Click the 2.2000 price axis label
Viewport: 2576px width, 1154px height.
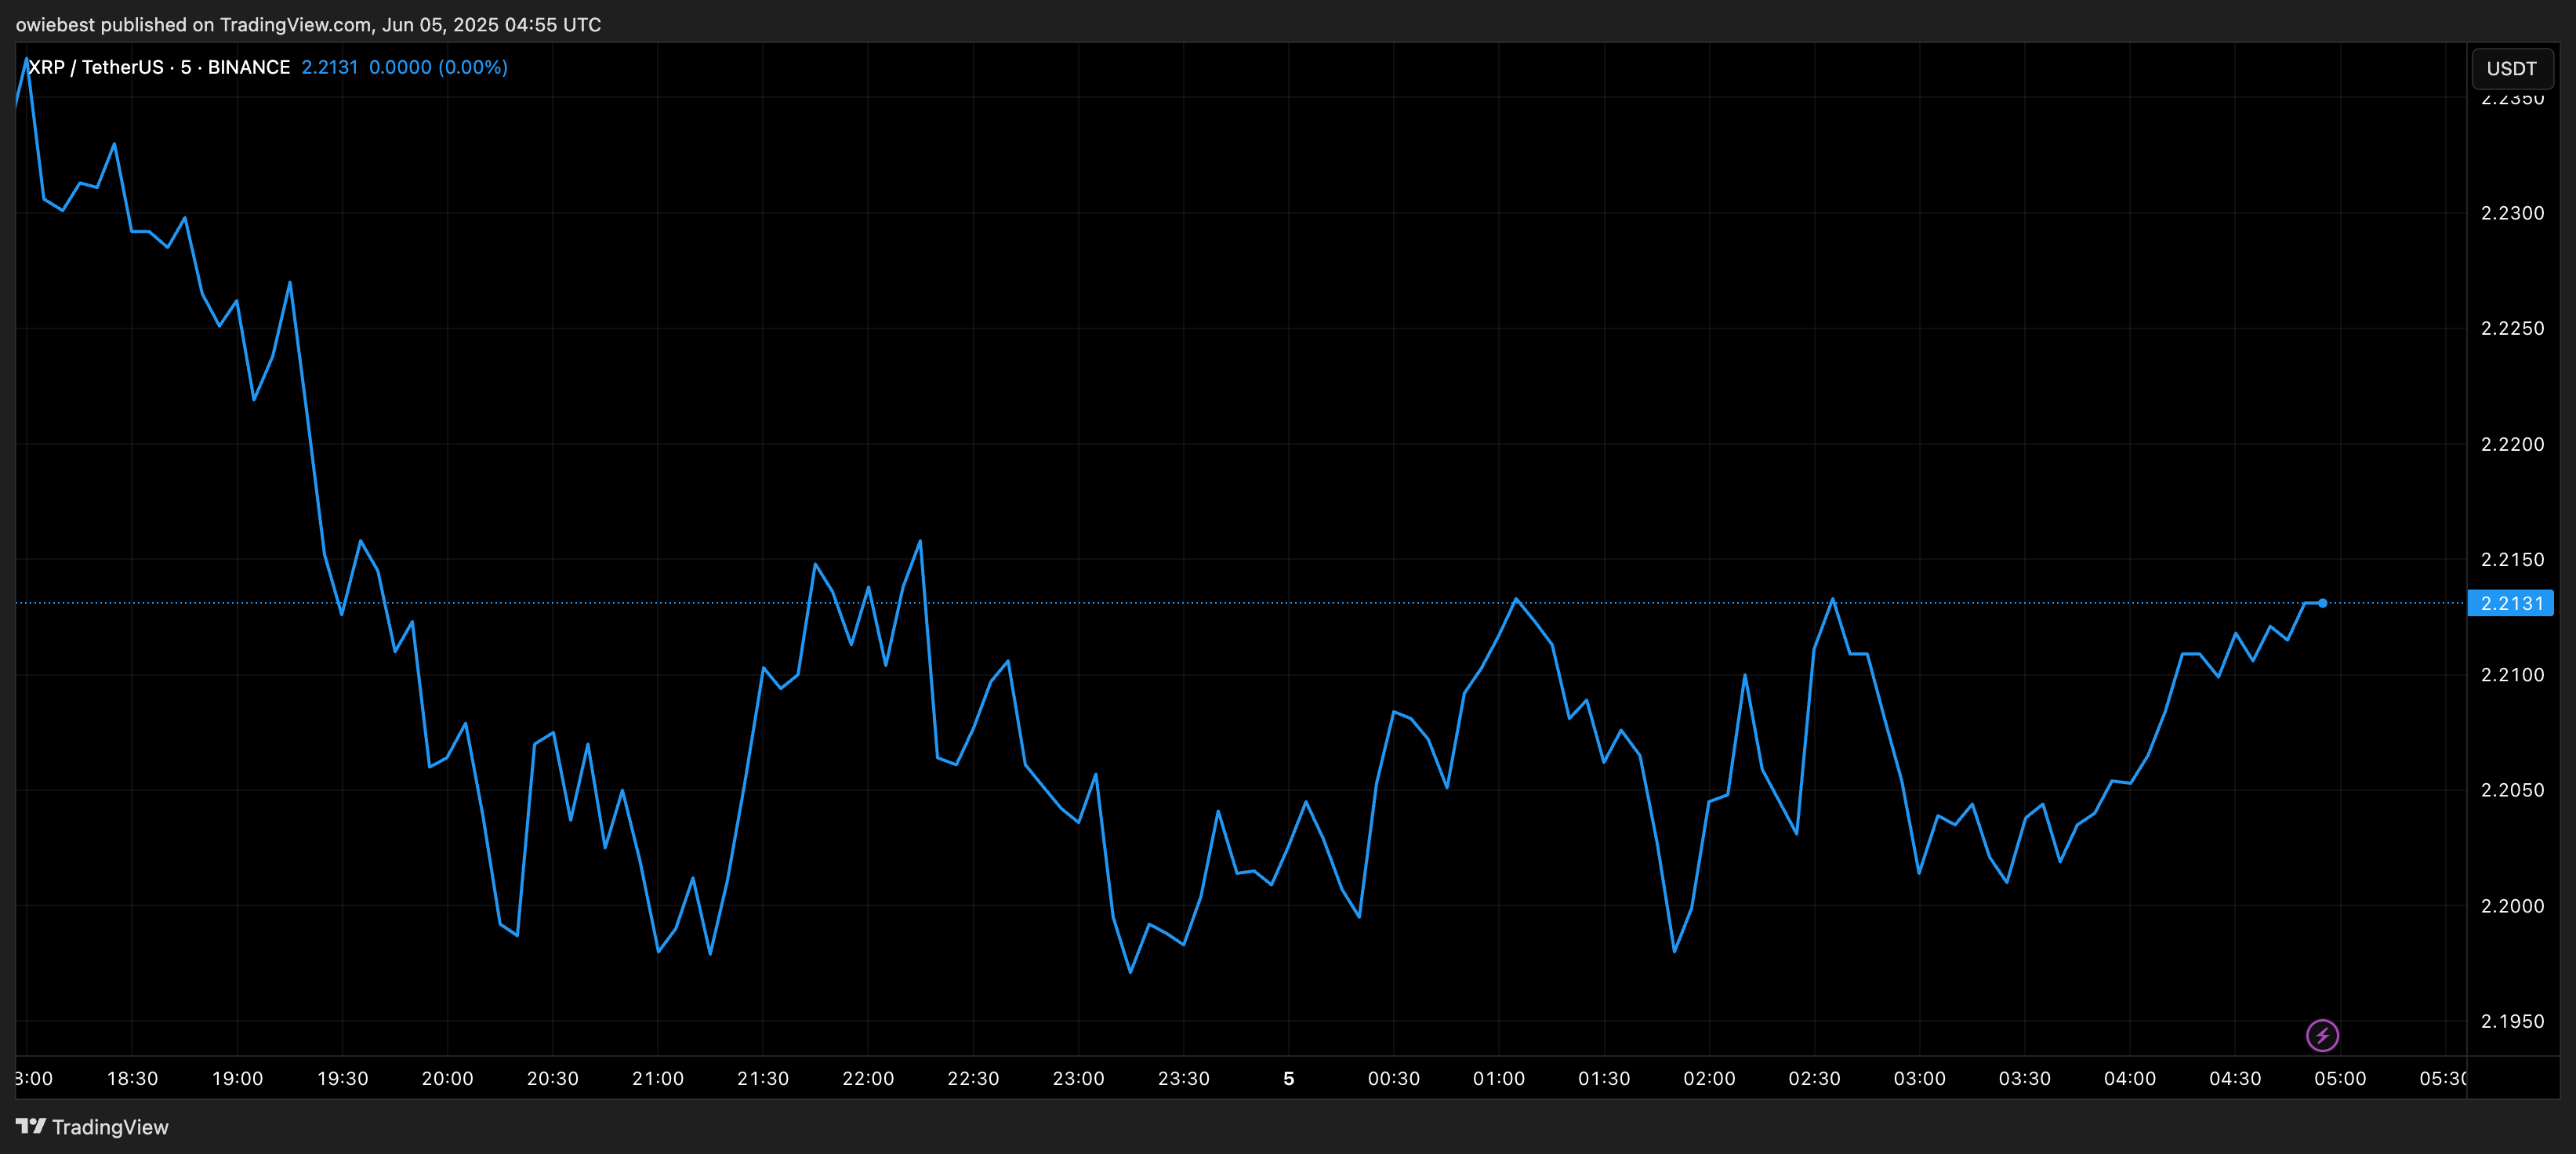[x=2512, y=906]
